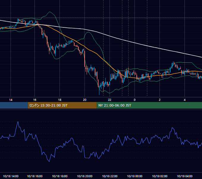Click the 10/18 20:00 date label
202x179 pixels.
point(85,176)
